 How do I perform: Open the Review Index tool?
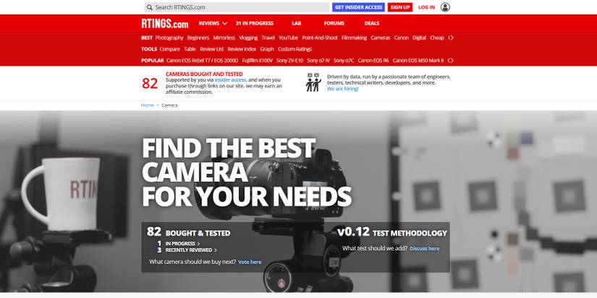(242, 49)
